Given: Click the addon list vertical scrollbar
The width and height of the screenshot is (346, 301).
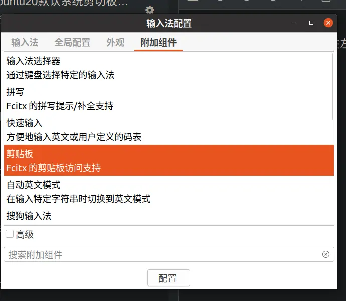Looking at the screenshot, I should click(x=332, y=86).
